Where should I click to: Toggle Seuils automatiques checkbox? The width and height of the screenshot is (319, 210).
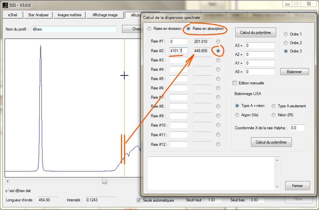coord(139,200)
